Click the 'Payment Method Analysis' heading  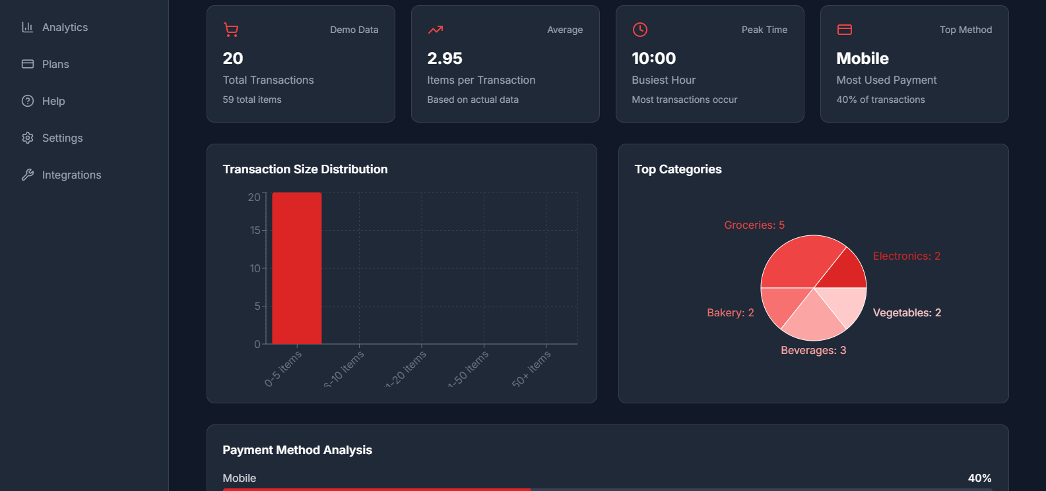(298, 450)
